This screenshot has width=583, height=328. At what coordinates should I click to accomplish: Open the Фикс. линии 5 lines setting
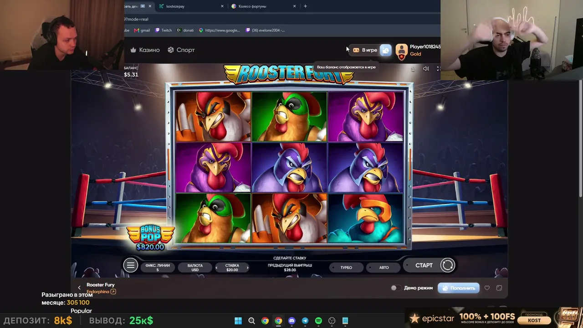point(158,267)
